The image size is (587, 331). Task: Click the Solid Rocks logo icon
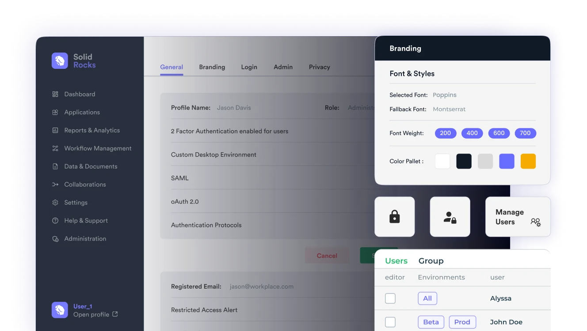click(60, 61)
